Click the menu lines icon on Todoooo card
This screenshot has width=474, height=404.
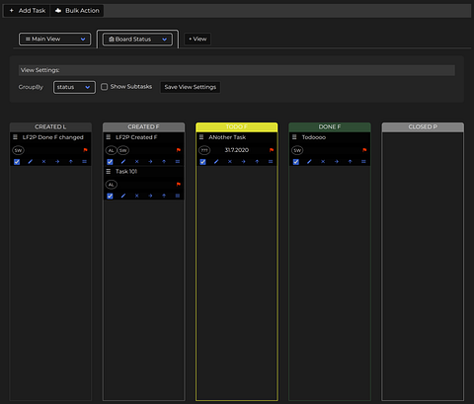(x=363, y=162)
